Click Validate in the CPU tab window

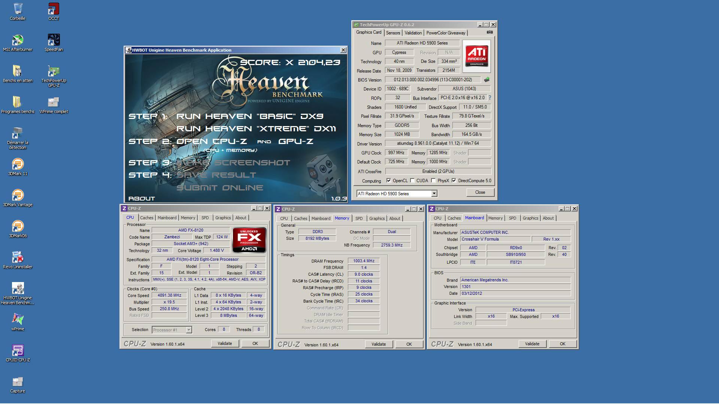tap(225, 343)
